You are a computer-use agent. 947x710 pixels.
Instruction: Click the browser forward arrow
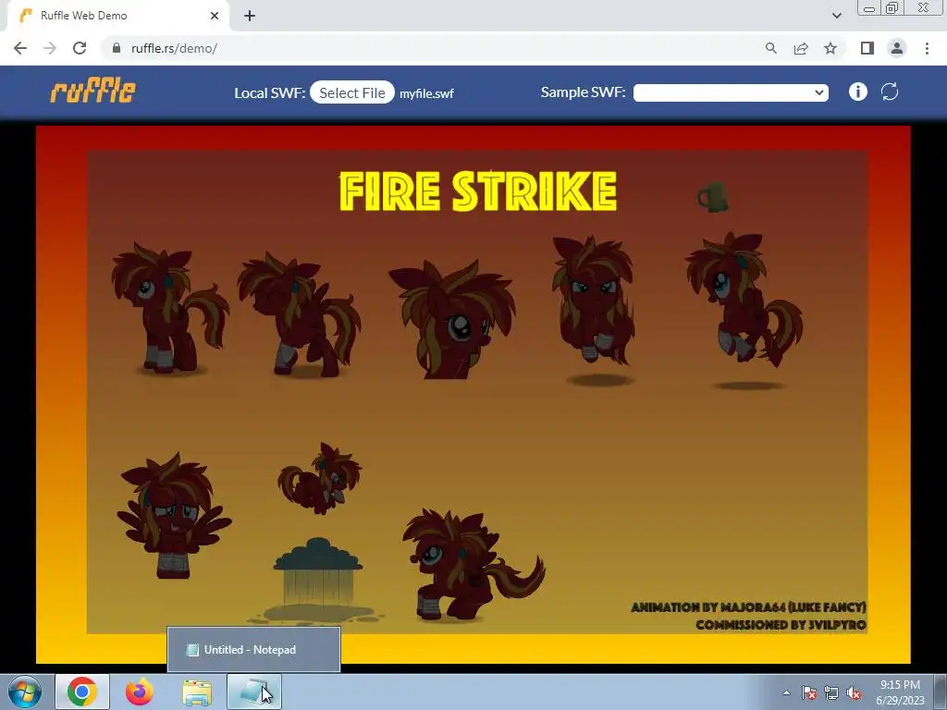point(50,48)
